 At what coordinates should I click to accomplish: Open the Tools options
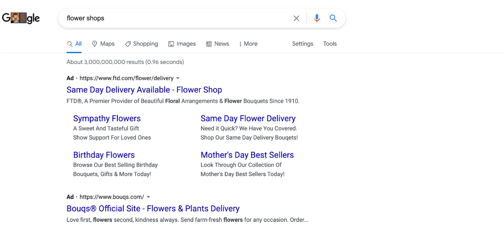tap(330, 44)
